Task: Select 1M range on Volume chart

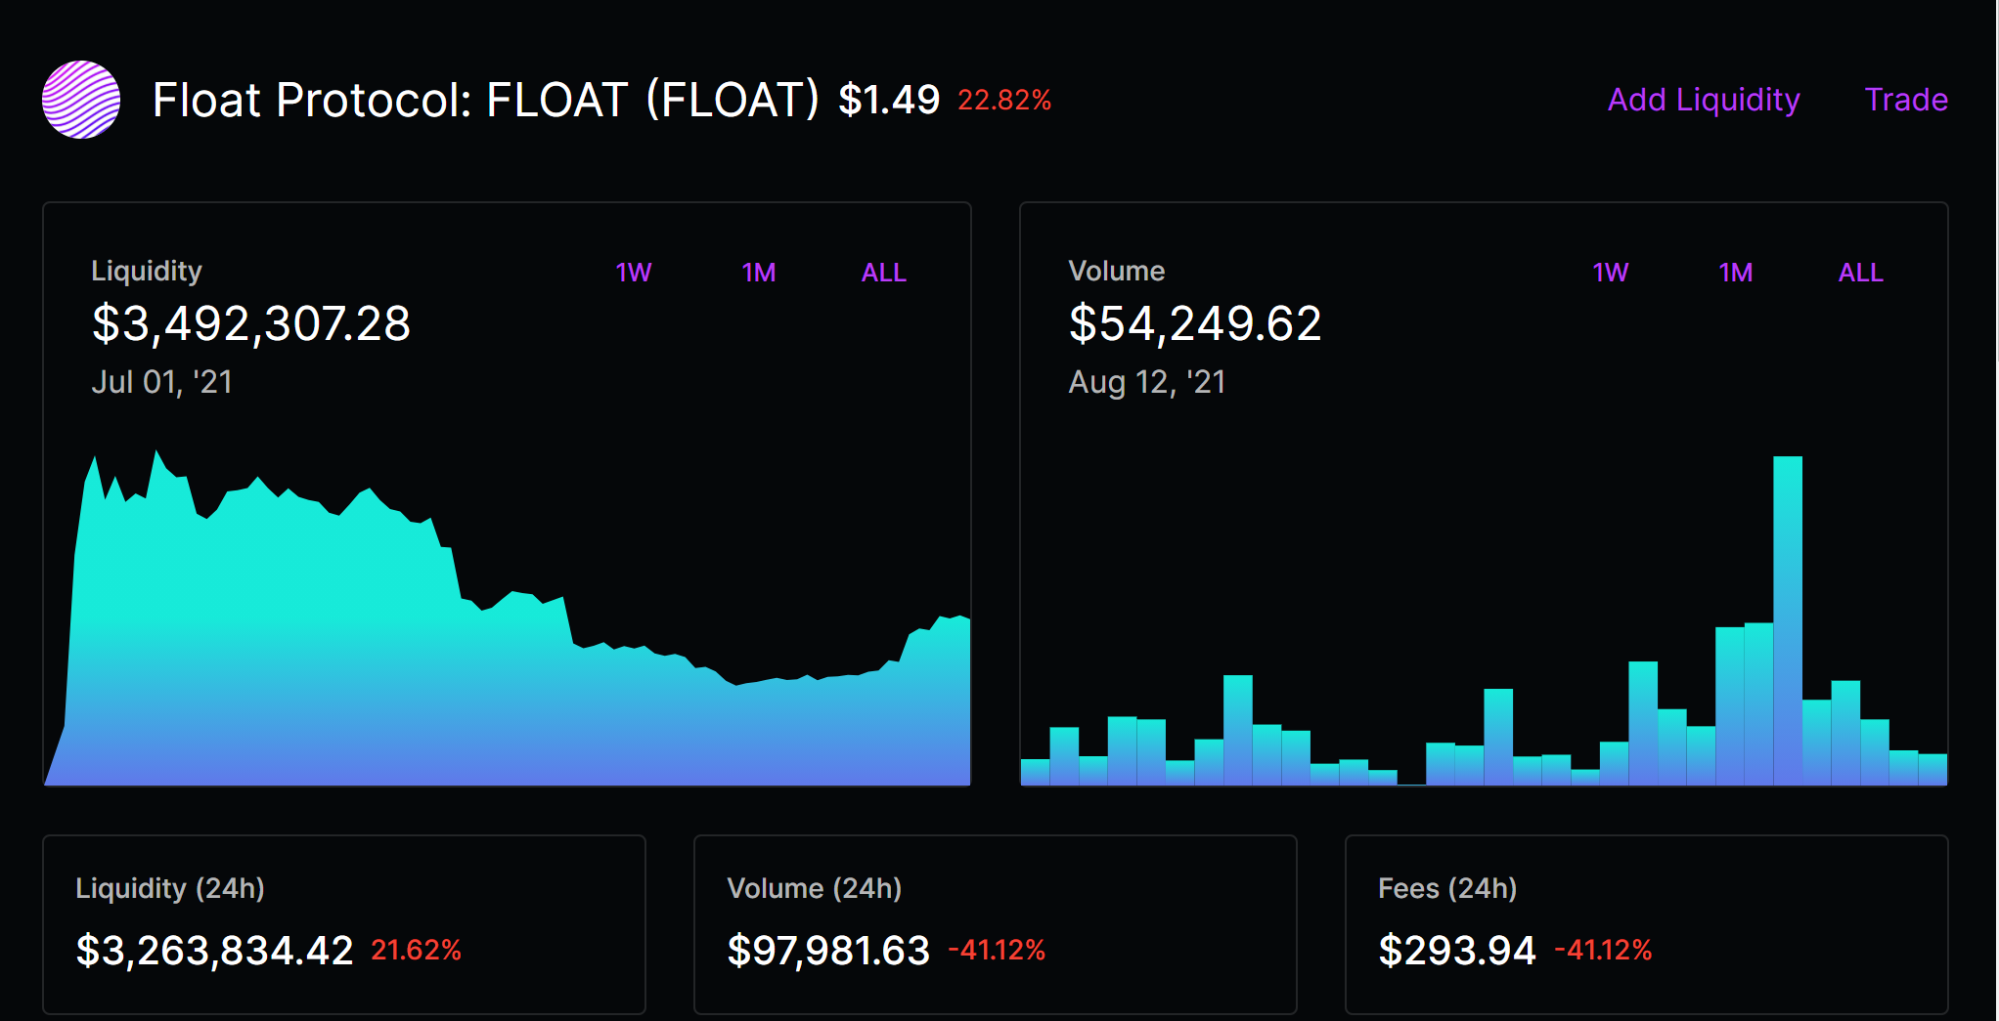Action: [x=1736, y=273]
